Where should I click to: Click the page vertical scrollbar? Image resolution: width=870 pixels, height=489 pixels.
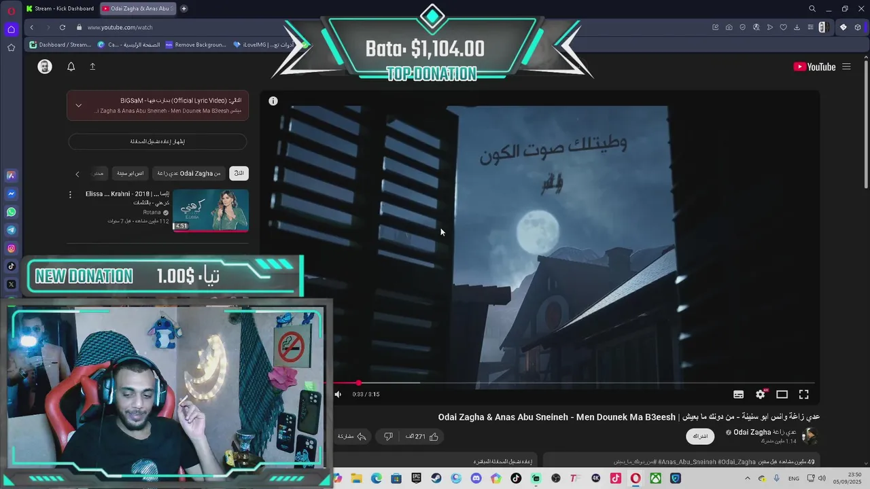coord(865,126)
